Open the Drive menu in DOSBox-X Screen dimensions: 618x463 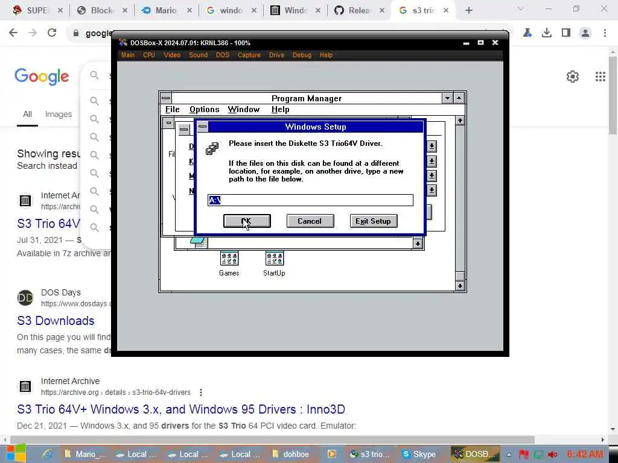[276, 55]
